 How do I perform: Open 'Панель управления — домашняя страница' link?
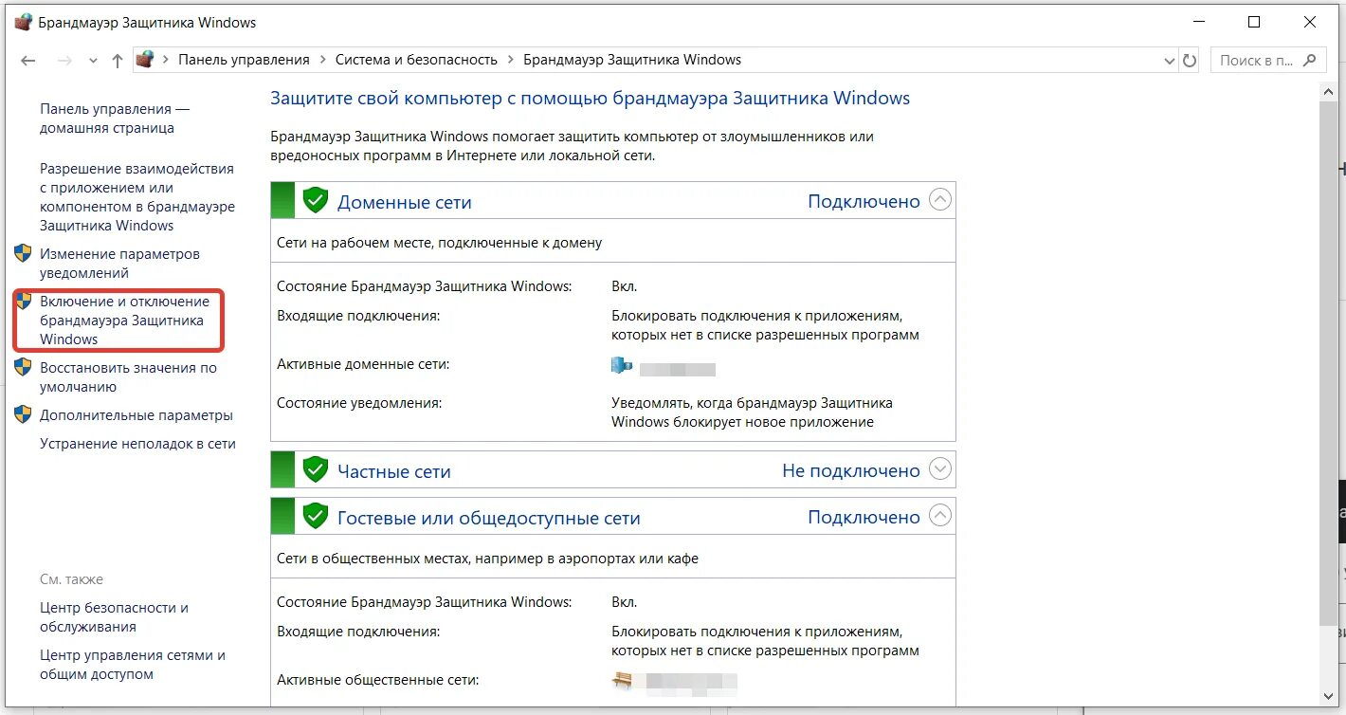click(x=115, y=119)
